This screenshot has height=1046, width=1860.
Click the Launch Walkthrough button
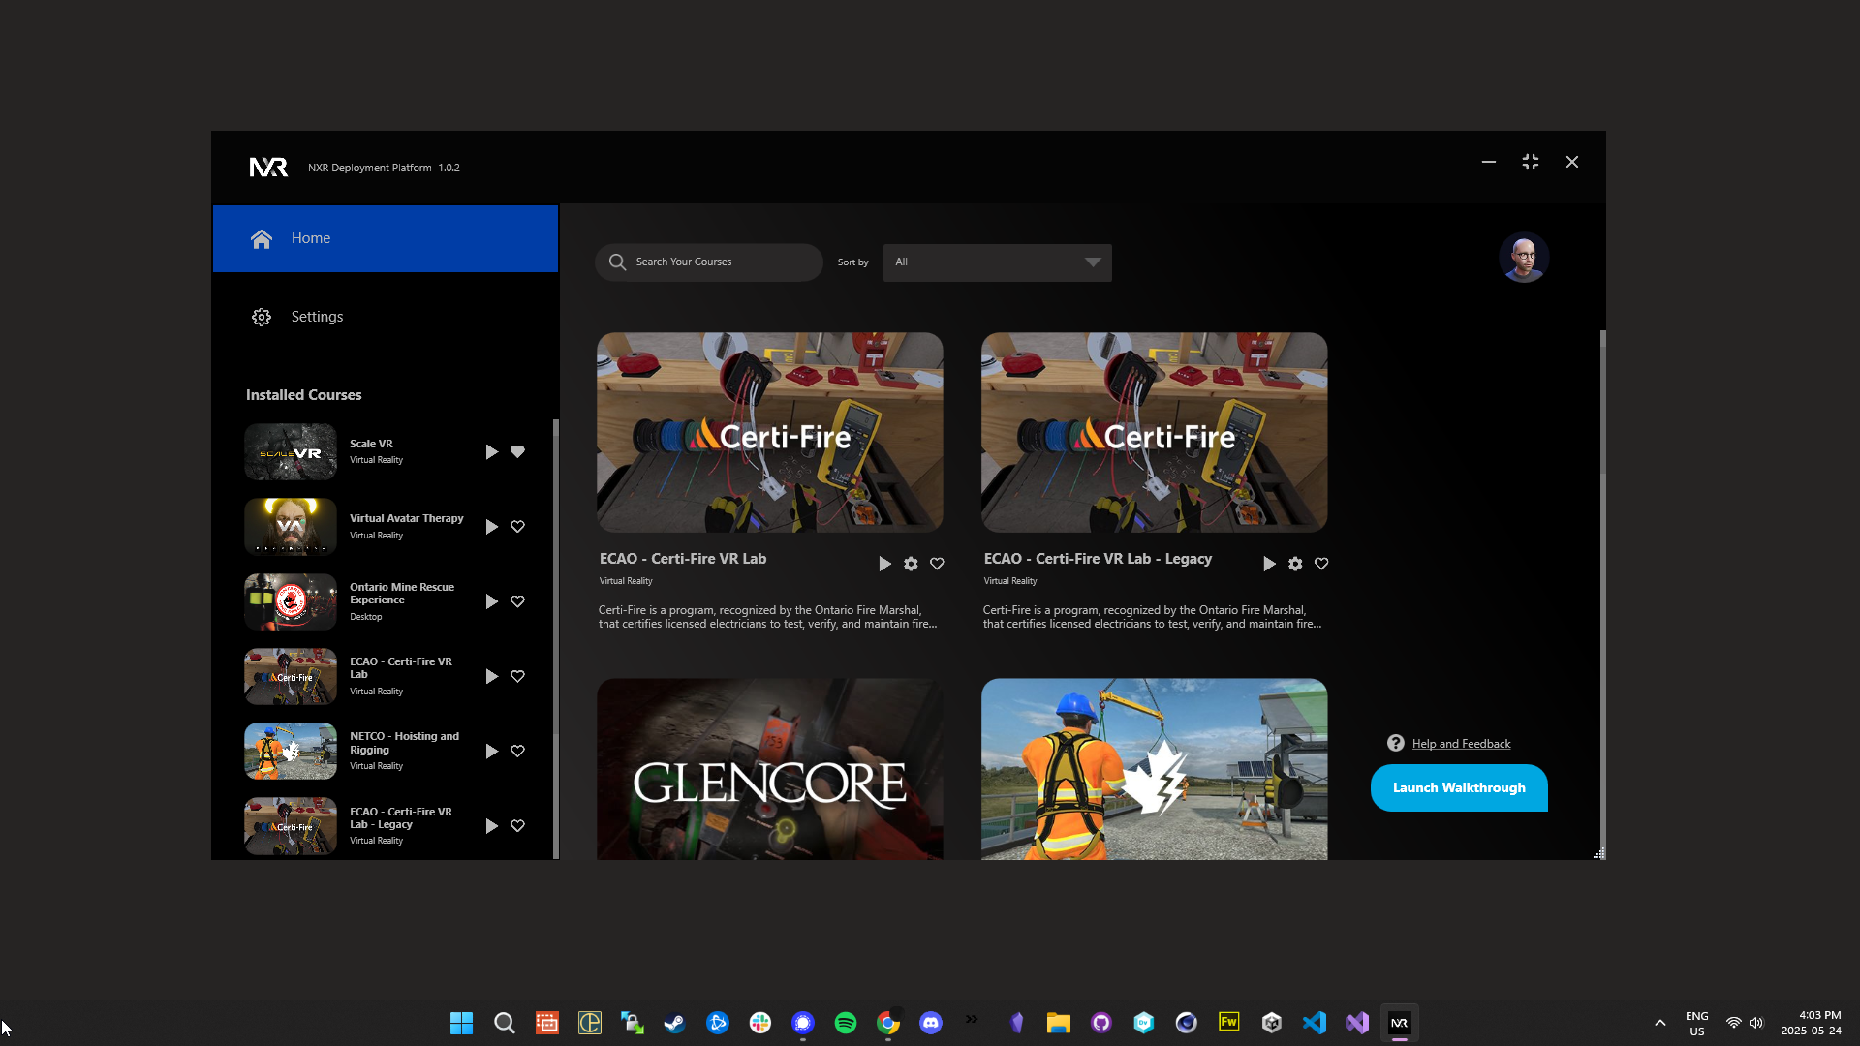point(1458,788)
